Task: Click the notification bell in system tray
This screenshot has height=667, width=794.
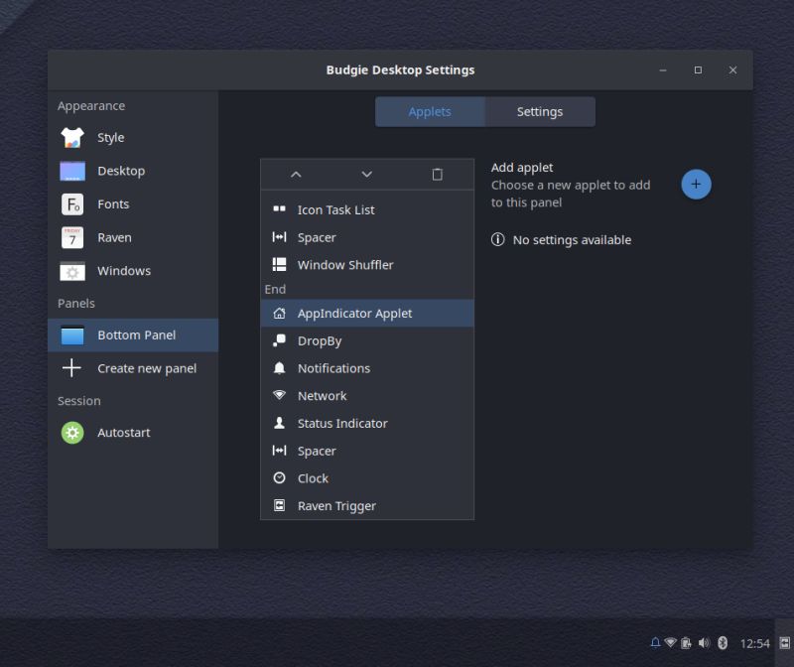Action: tap(654, 642)
